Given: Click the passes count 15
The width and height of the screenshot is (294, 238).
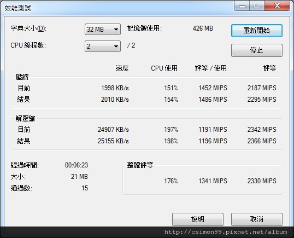Looking at the screenshot, I should click(x=85, y=188).
